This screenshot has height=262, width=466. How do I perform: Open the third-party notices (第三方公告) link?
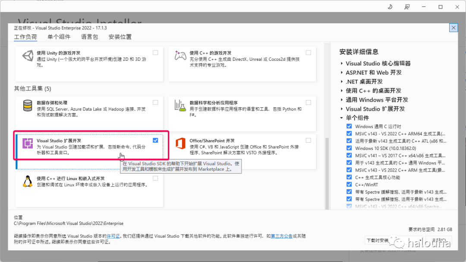pos(282,236)
